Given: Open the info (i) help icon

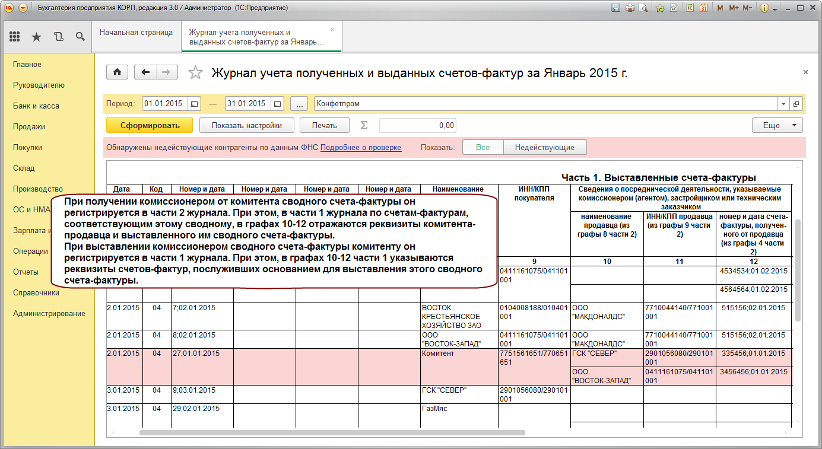Looking at the screenshot, I should click(764, 8).
